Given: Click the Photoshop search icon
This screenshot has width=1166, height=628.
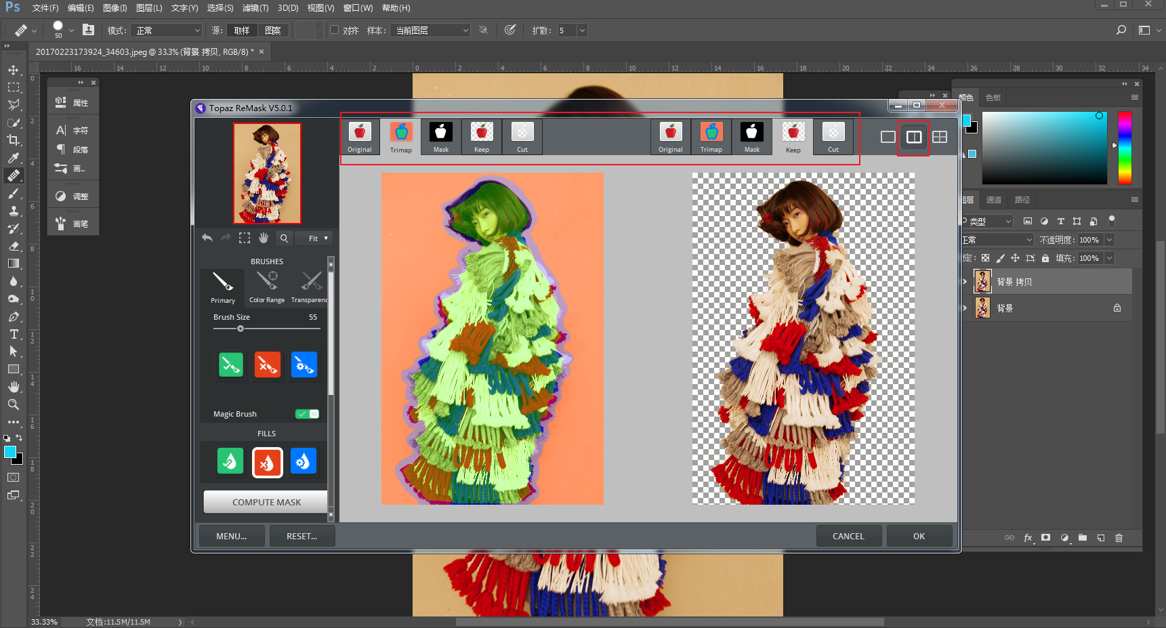Looking at the screenshot, I should (1121, 30).
